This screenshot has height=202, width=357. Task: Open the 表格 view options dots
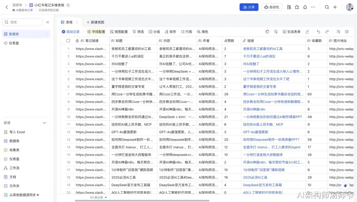click(x=77, y=22)
